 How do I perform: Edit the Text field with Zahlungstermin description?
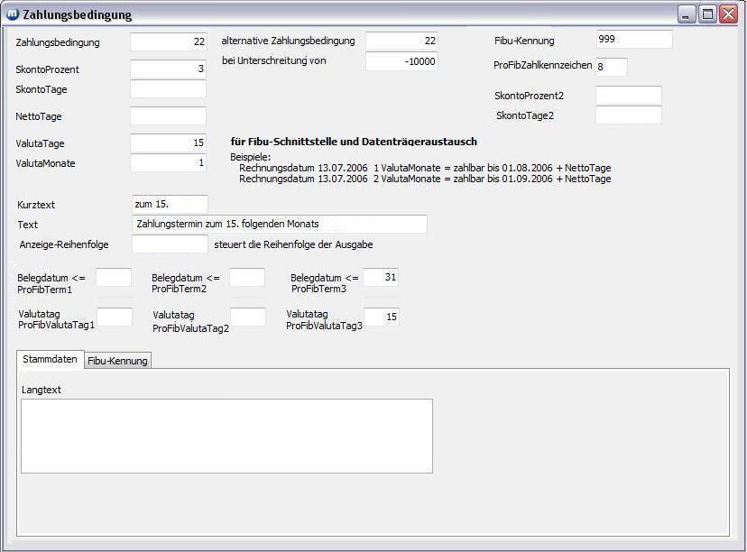[x=279, y=224]
